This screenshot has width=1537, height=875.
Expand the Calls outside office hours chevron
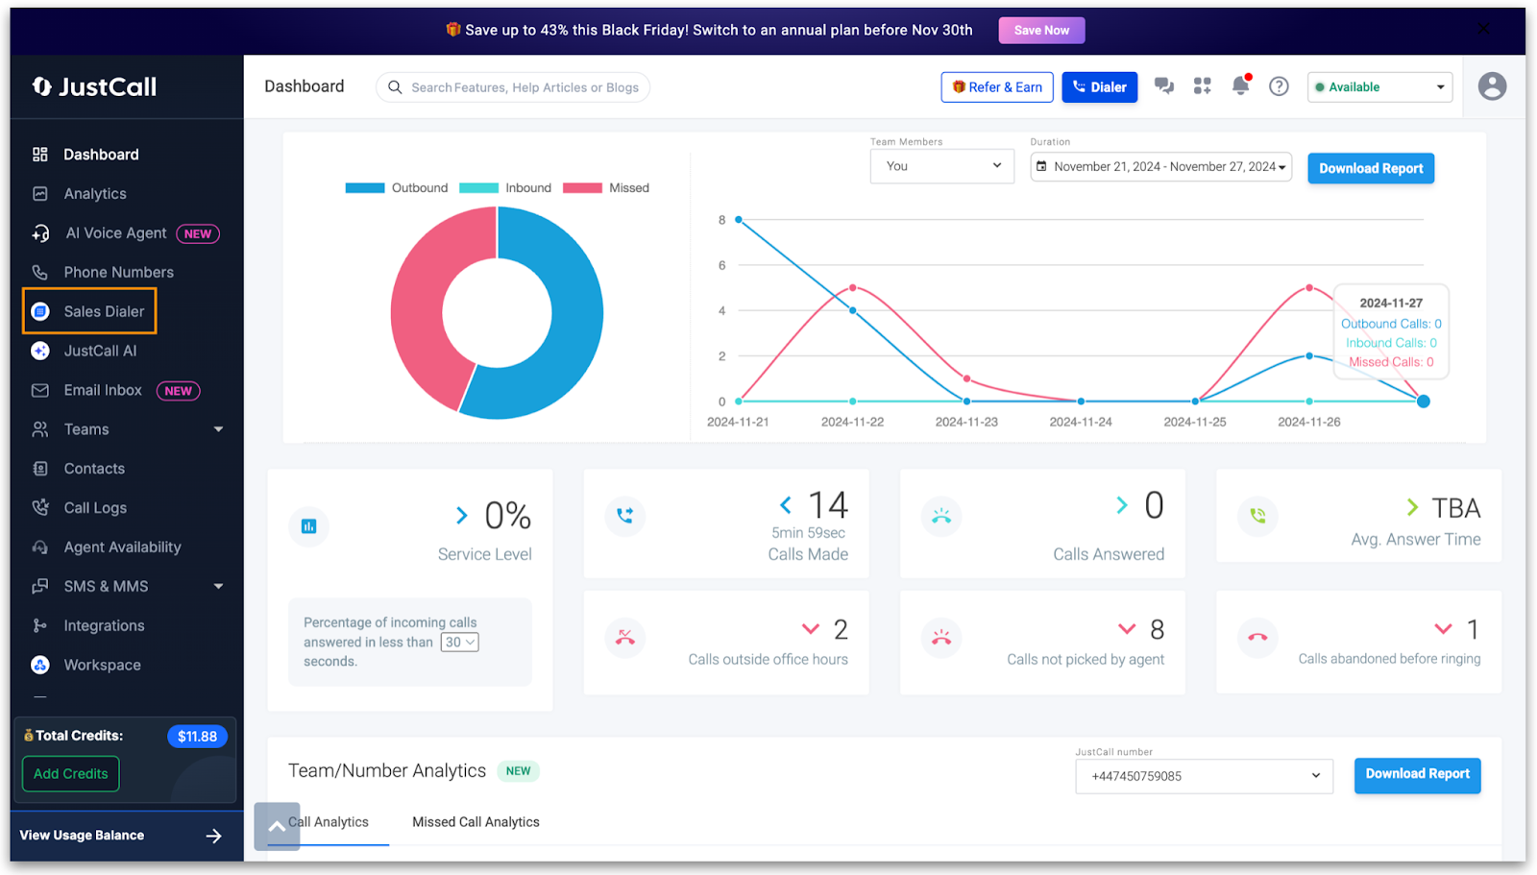pos(811,629)
